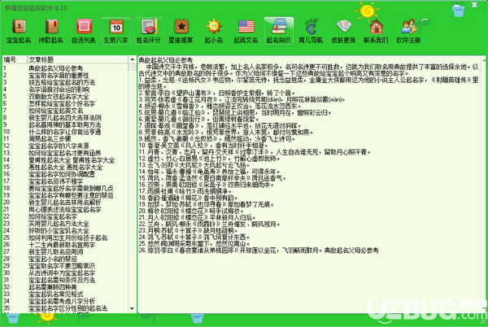The width and height of the screenshot is (488, 327).
Task: Select the 起名知识 naming knowledge section
Action: (x=278, y=31)
